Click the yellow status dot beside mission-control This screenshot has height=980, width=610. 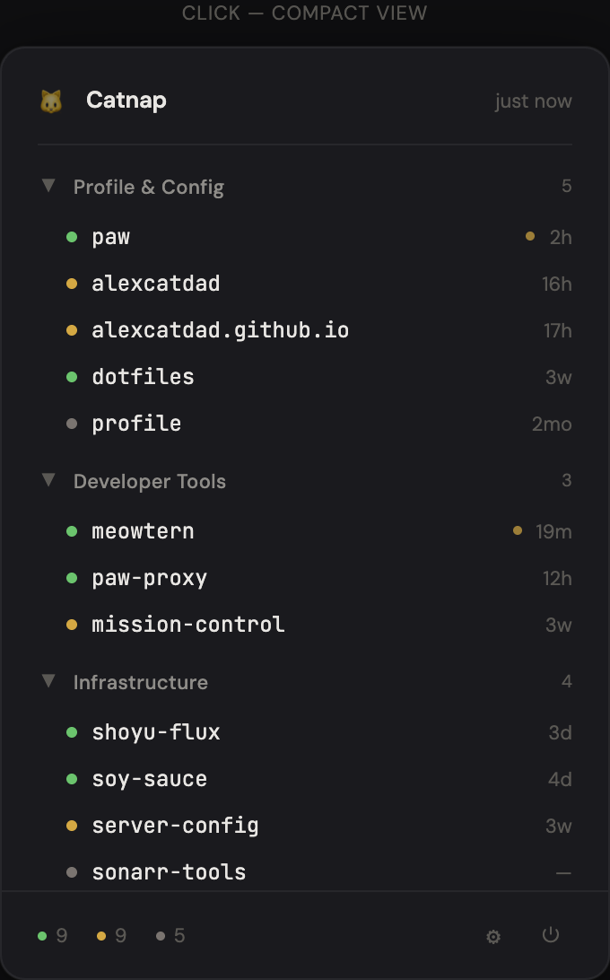(72, 625)
